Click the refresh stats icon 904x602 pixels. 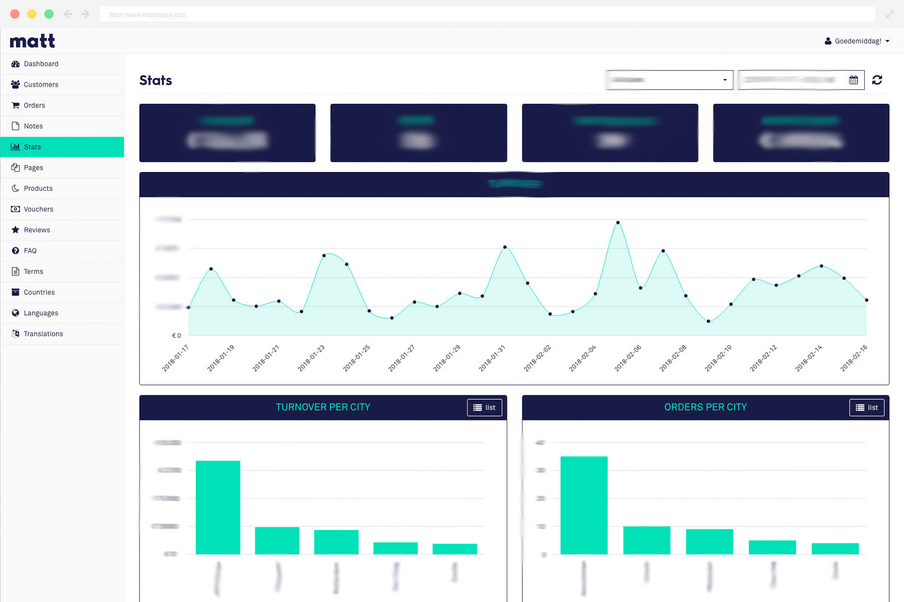coord(877,80)
